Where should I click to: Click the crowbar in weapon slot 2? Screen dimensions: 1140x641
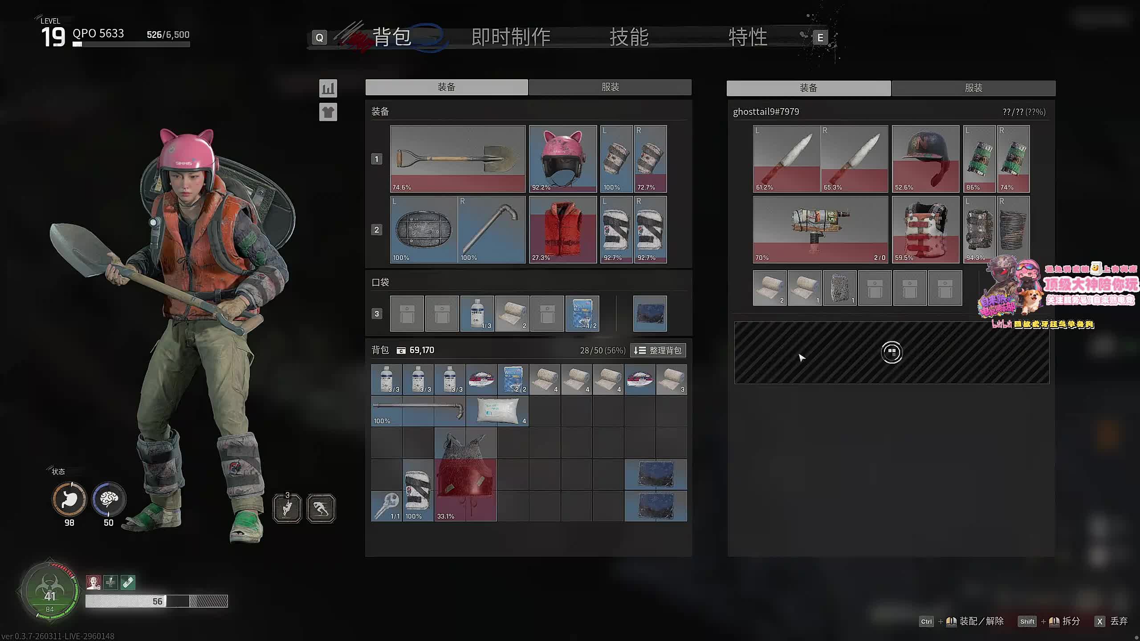click(491, 229)
